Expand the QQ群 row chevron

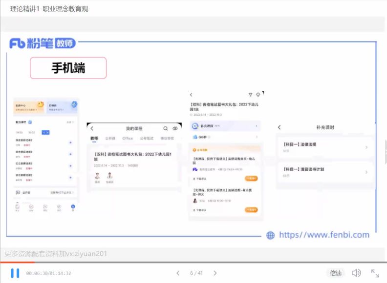[257, 137]
